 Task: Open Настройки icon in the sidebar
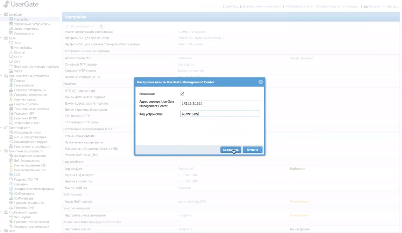pos(11,19)
